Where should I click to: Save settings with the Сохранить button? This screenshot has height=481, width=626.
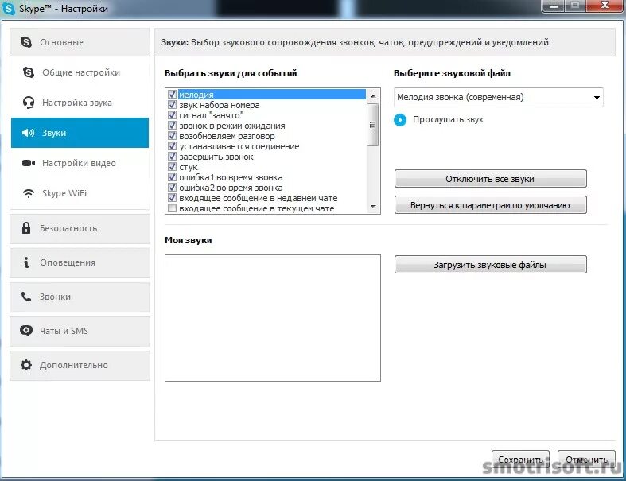[520, 460]
